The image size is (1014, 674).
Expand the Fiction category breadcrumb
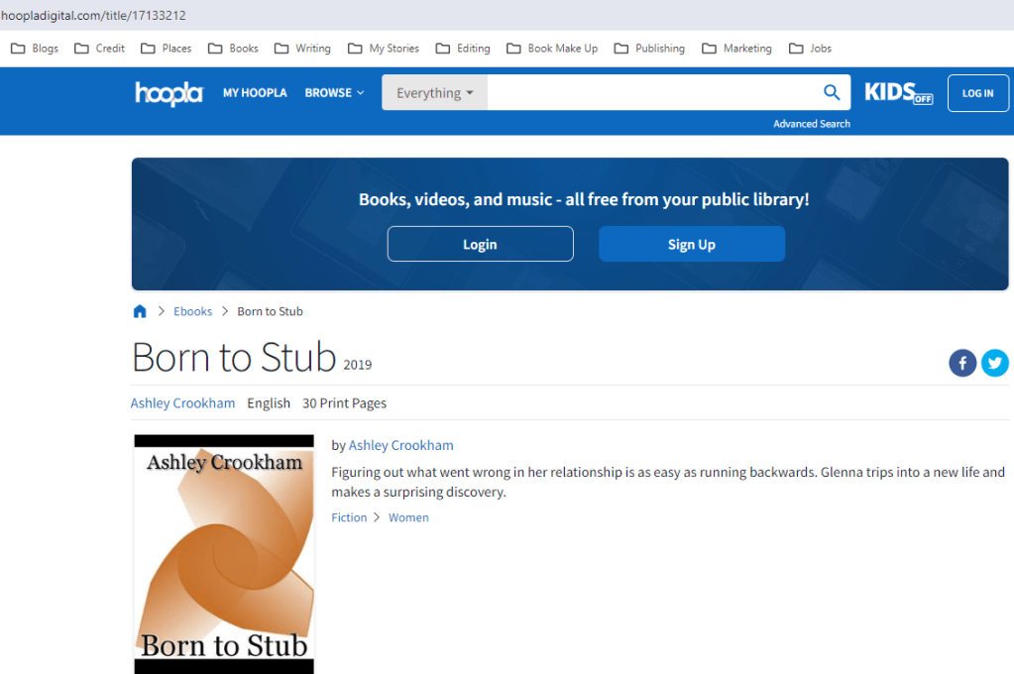tap(349, 516)
